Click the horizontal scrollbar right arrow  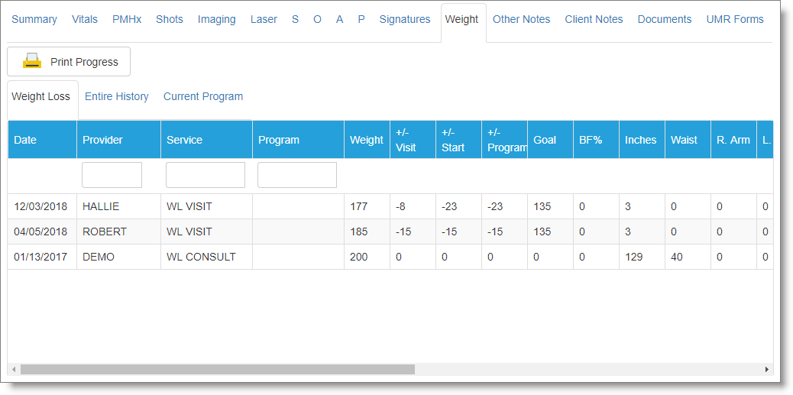(x=767, y=369)
